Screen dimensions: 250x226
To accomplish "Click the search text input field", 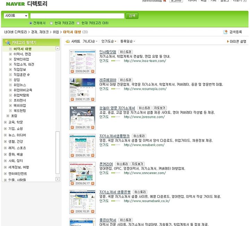I will tap(77, 16).
